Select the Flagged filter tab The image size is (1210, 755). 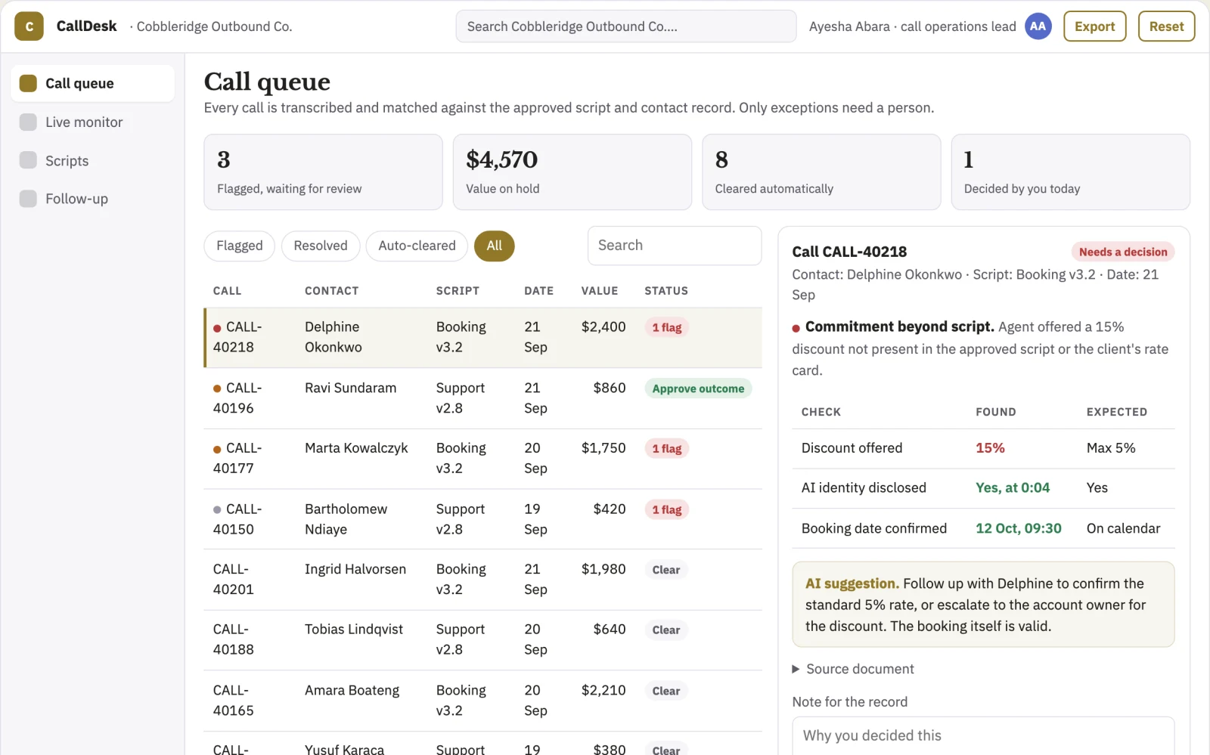click(240, 246)
